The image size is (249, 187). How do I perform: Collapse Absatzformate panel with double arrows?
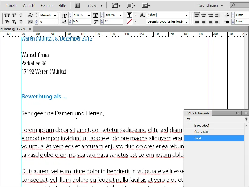point(237,113)
